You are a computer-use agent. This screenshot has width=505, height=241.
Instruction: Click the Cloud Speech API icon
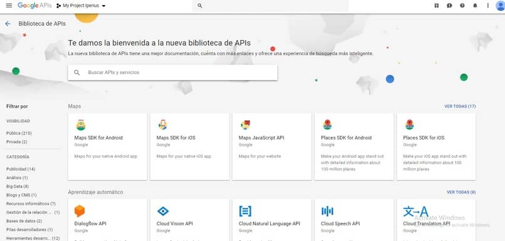coord(327,211)
